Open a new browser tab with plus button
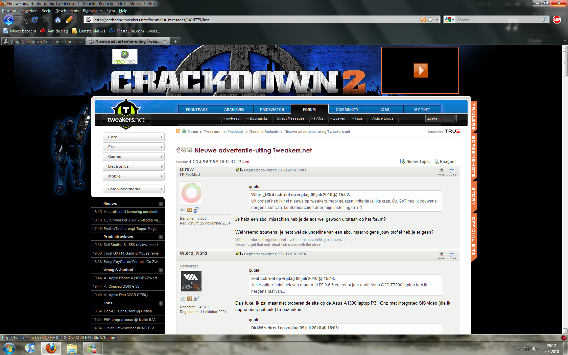The image size is (568, 355). click(x=175, y=42)
